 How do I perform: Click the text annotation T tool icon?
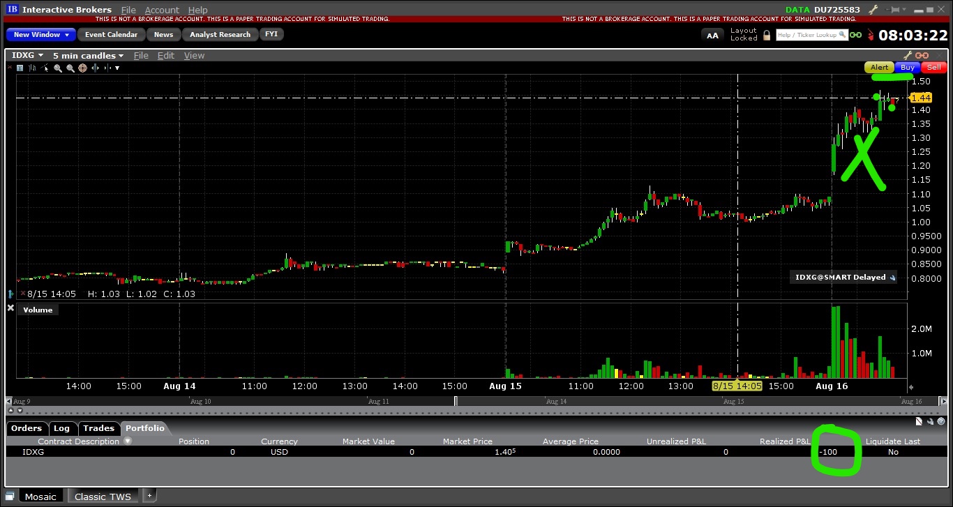pos(20,68)
